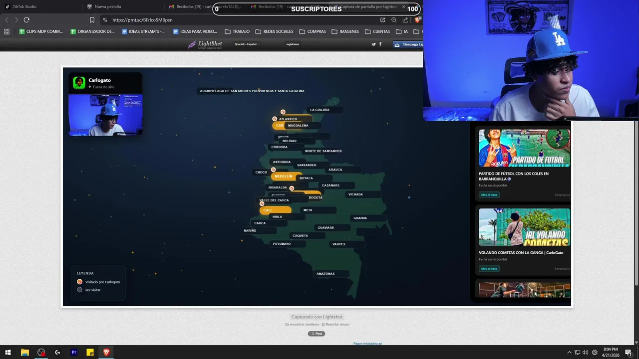Click the Partido de Fútbol video thumbnail
Viewport: 639px width, 359px height.
pos(524,148)
